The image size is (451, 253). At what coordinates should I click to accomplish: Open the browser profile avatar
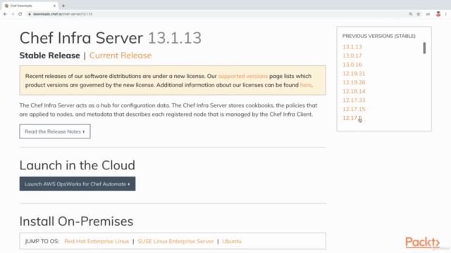tap(438, 14)
